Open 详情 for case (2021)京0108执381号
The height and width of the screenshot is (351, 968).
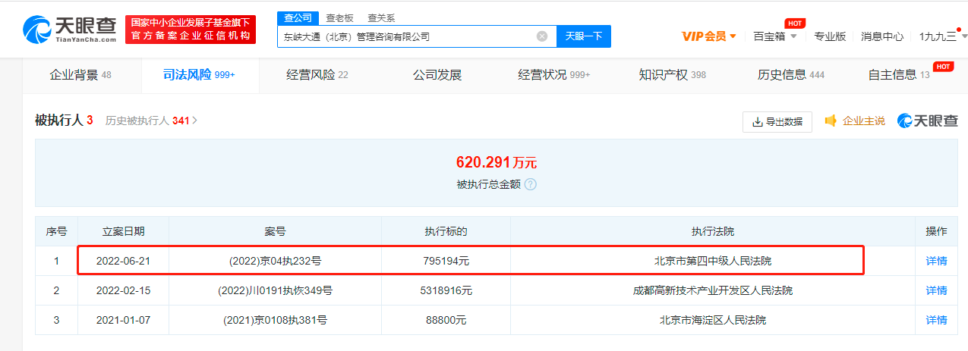point(936,320)
